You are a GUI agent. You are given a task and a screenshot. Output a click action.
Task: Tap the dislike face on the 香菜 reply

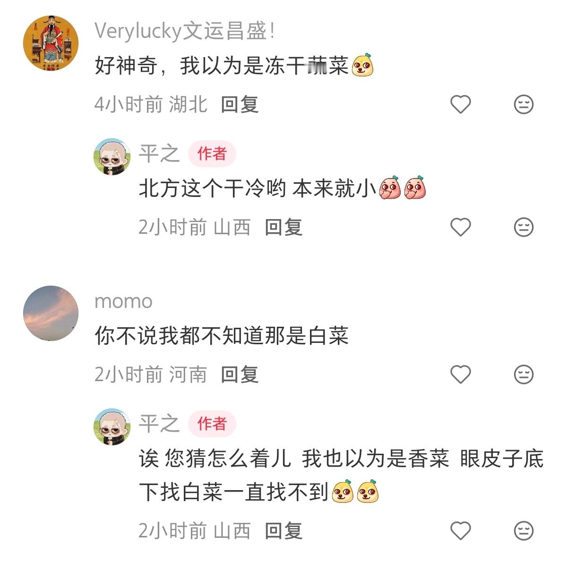tap(524, 531)
